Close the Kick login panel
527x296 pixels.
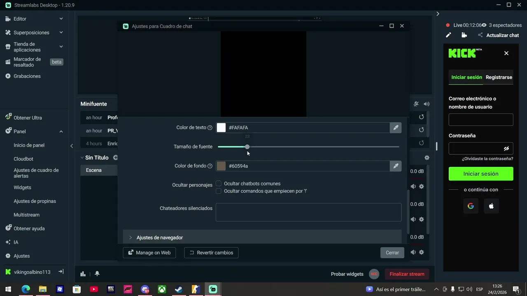[506, 53]
